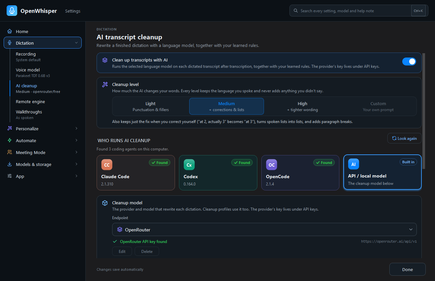Click the OpenCode OC icon

[272, 165]
